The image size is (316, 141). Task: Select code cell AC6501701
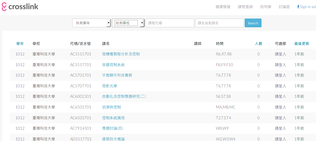[81, 107]
